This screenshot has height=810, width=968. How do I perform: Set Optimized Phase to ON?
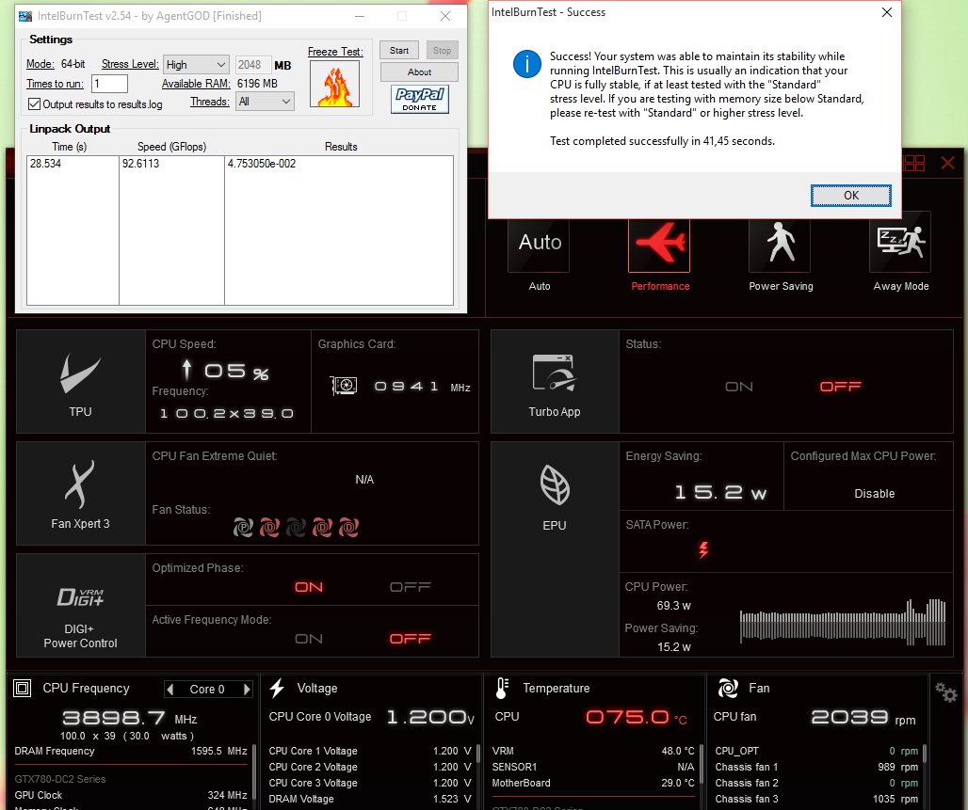pyautogui.click(x=309, y=587)
